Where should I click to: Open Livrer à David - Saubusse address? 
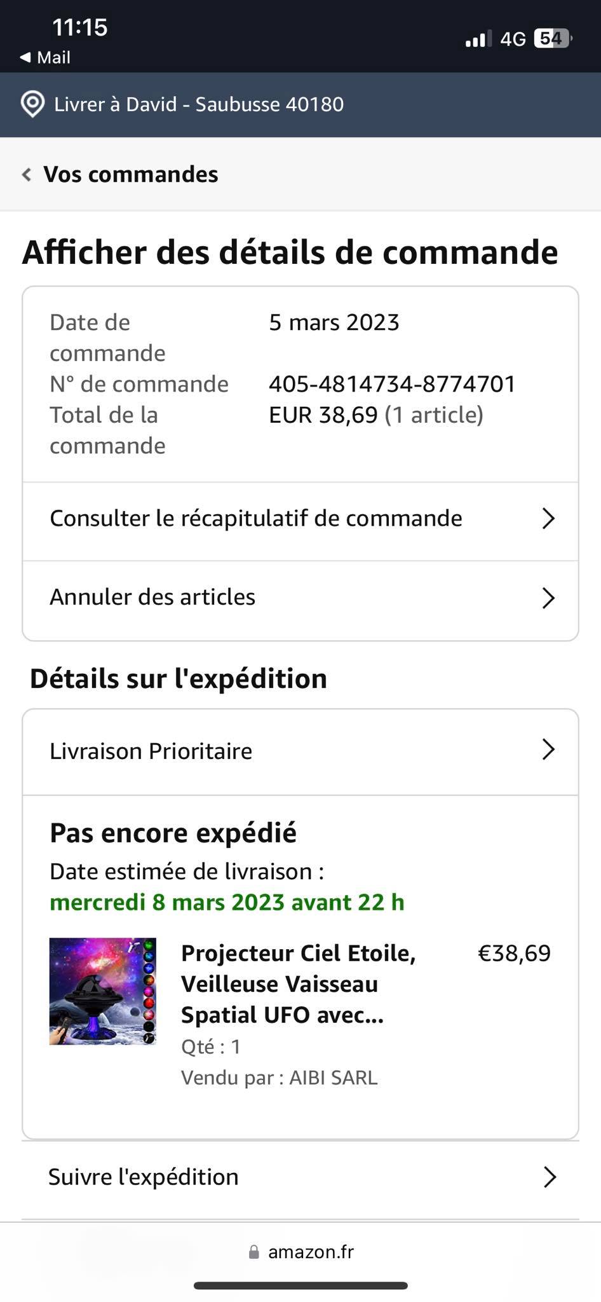click(x=199, y=104)
